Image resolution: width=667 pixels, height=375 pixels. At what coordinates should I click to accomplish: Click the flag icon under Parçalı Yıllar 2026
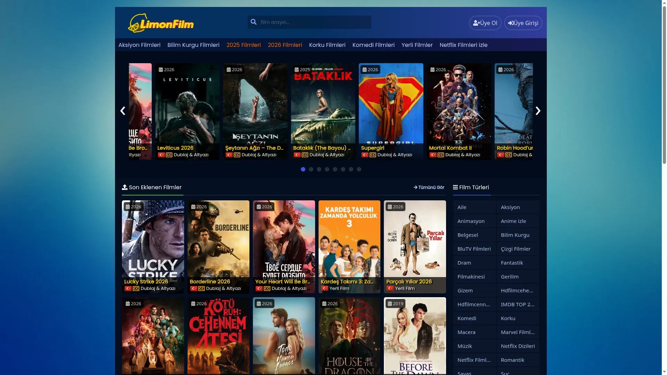tap(390, 288)
